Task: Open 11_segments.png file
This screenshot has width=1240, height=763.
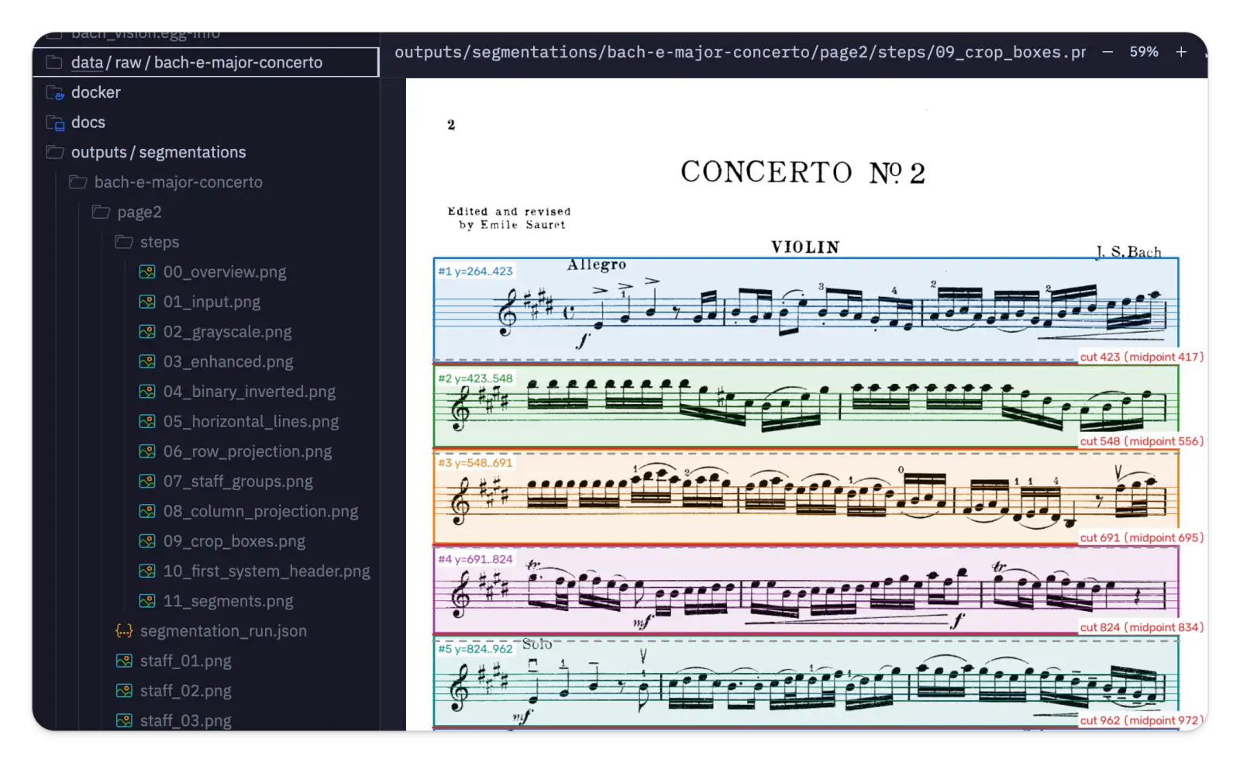Action: [228, 601]
